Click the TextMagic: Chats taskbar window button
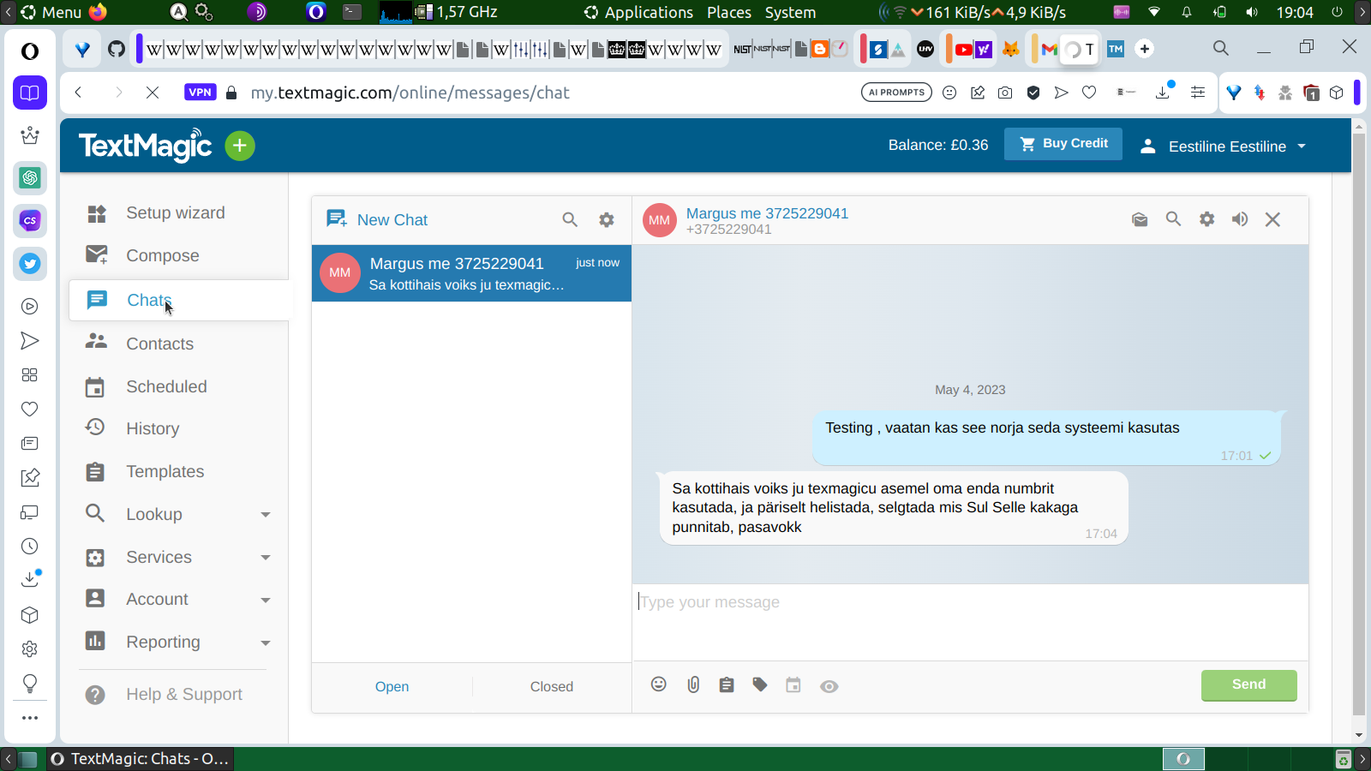This screenshot has height=771, width=1371. [141, 759]
